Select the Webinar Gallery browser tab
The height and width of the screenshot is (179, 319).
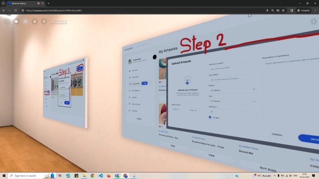(x=24, y=3)
